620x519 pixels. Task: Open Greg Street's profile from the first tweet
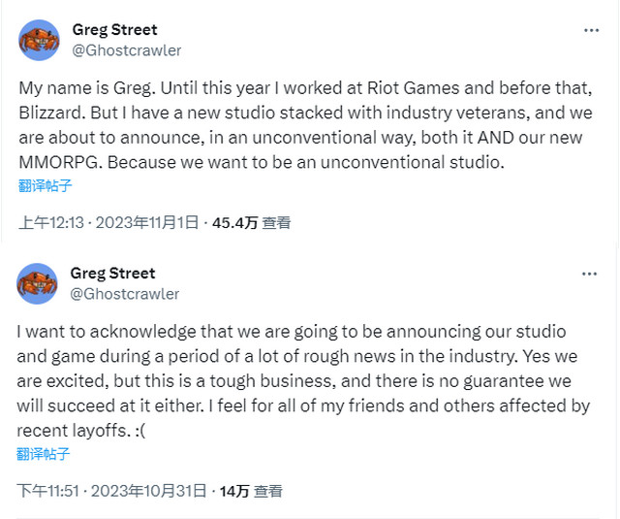pos(114,29)
